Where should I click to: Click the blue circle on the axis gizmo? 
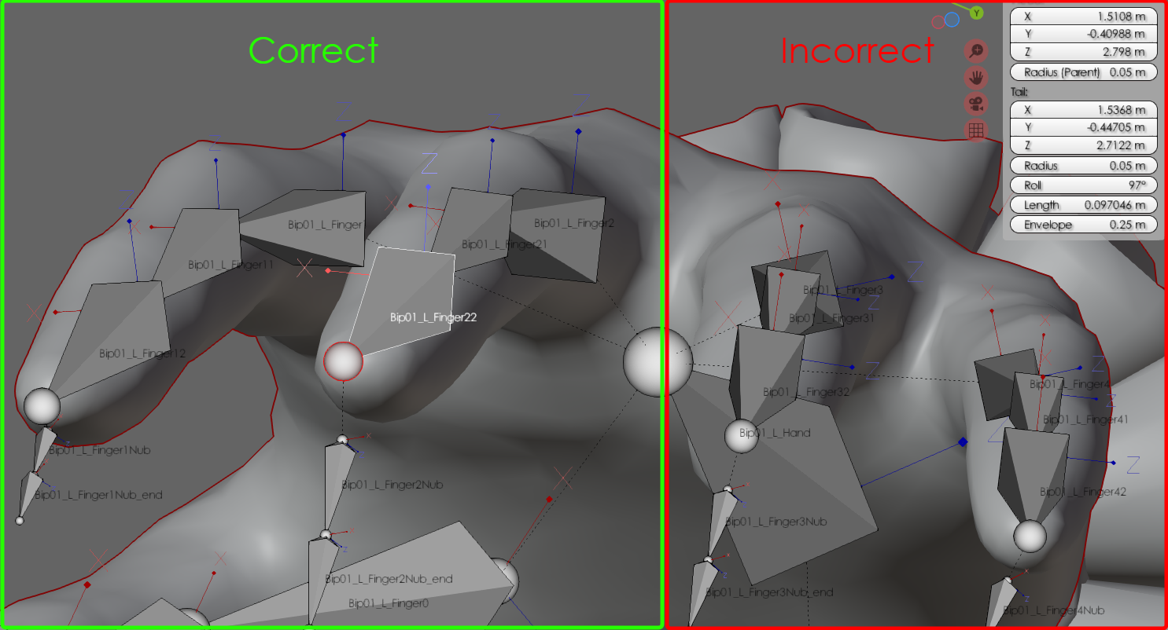point(952,20)
